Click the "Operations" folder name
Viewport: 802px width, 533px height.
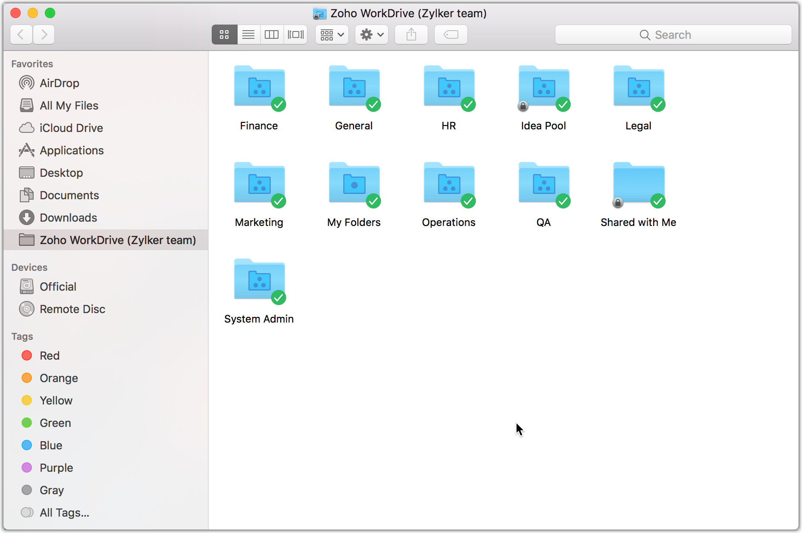click(449, 222)
